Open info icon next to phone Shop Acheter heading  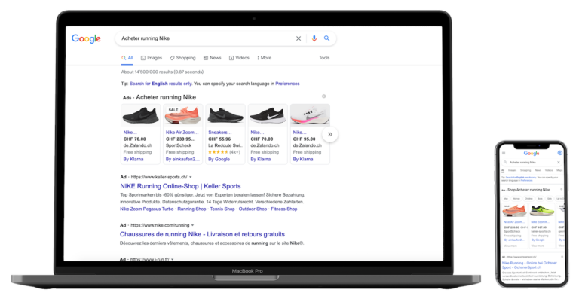561,189
